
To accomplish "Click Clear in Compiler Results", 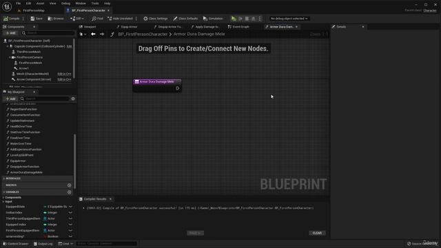I will click(317, 233).
